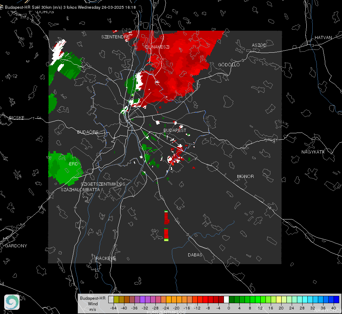Click the DOROG city label

pyautogui.click(x=45, y=12)
